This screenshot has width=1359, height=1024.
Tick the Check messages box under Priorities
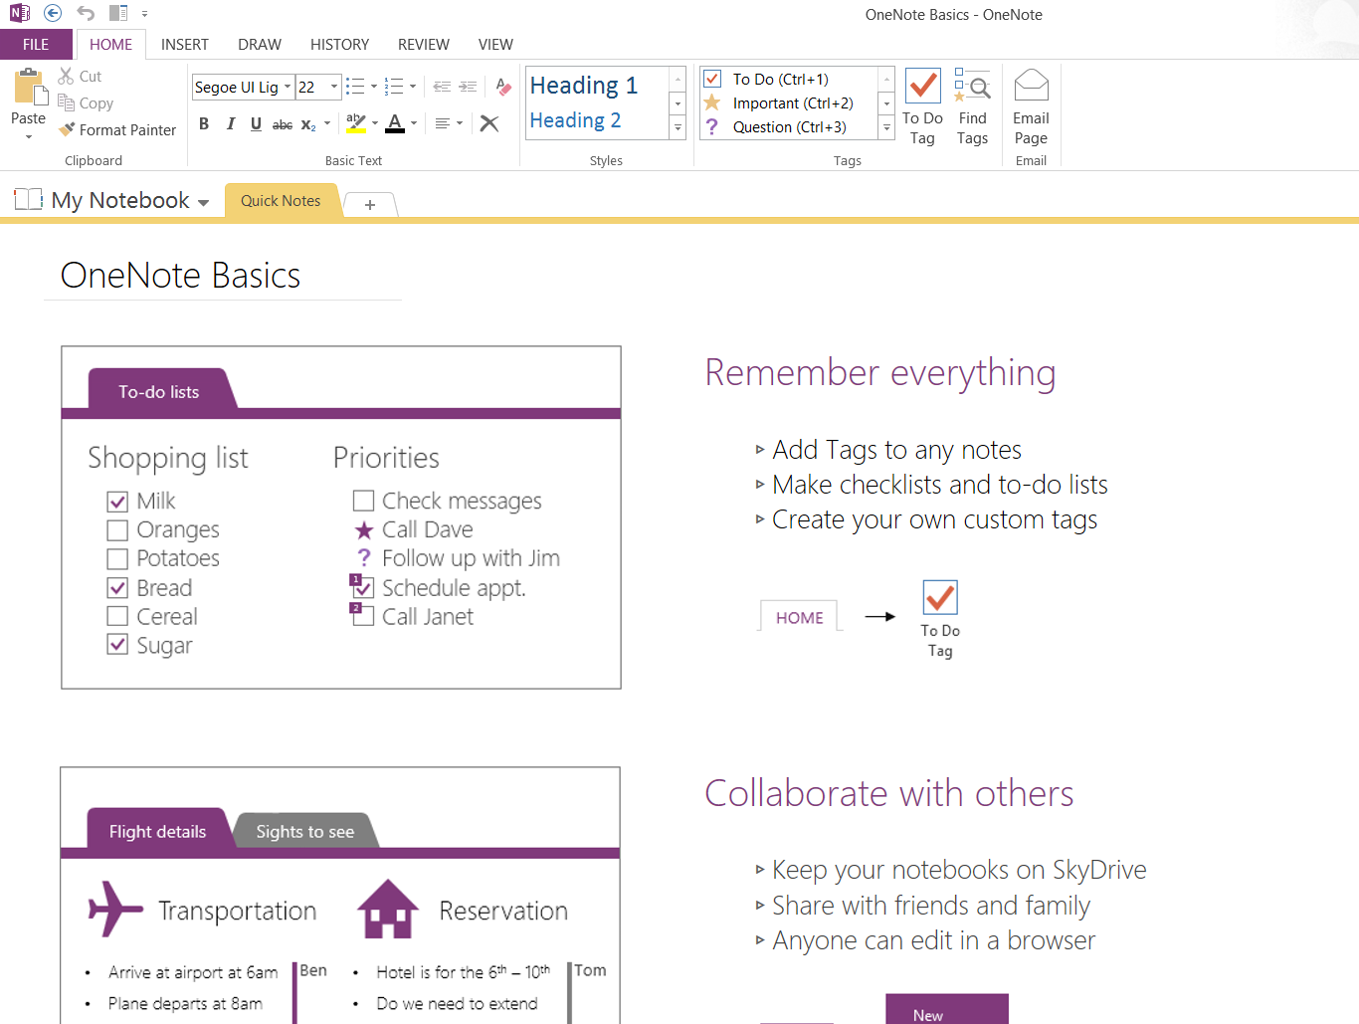(362, 501)
